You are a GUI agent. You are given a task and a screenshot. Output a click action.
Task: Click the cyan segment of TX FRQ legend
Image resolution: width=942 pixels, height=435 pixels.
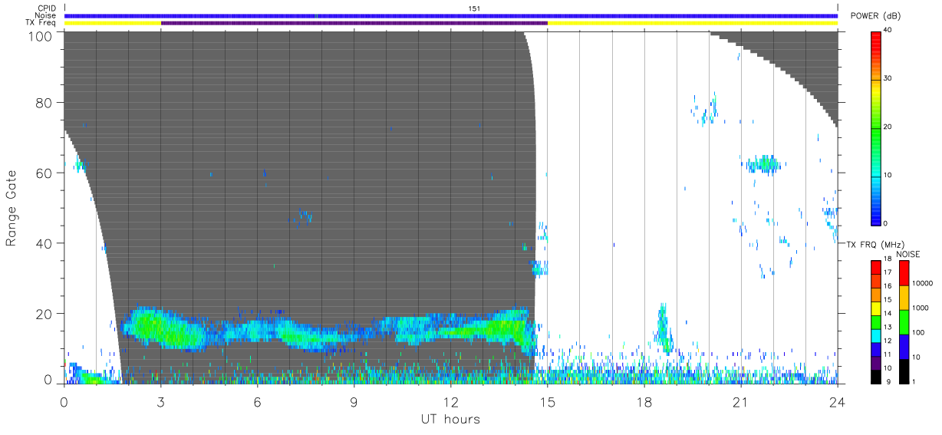pos(876,334)
